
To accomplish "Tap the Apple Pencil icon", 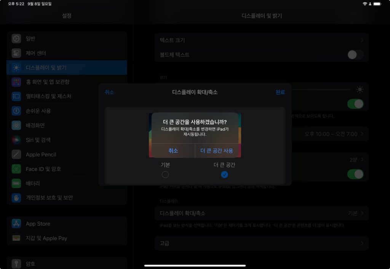I will point(16,155).
